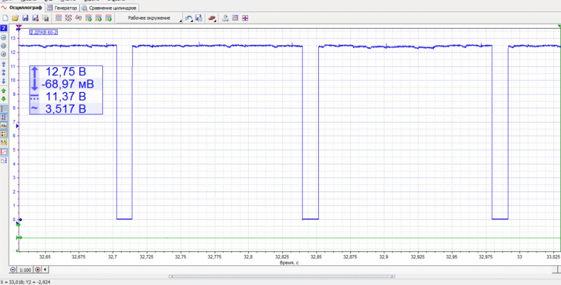Open the red car selection dropdown
The height and width of the screenshot is (285, 561).
(x=213, y=18)
